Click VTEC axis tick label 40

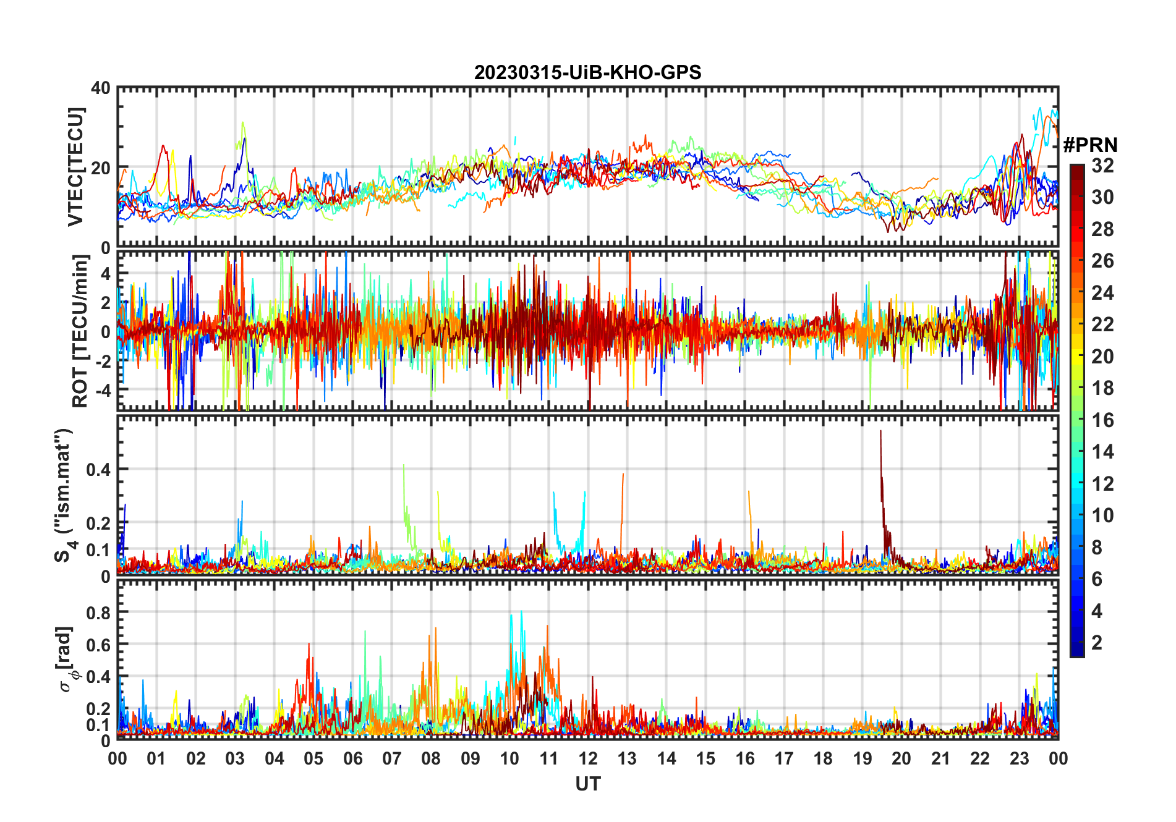(x=101, y=88)
